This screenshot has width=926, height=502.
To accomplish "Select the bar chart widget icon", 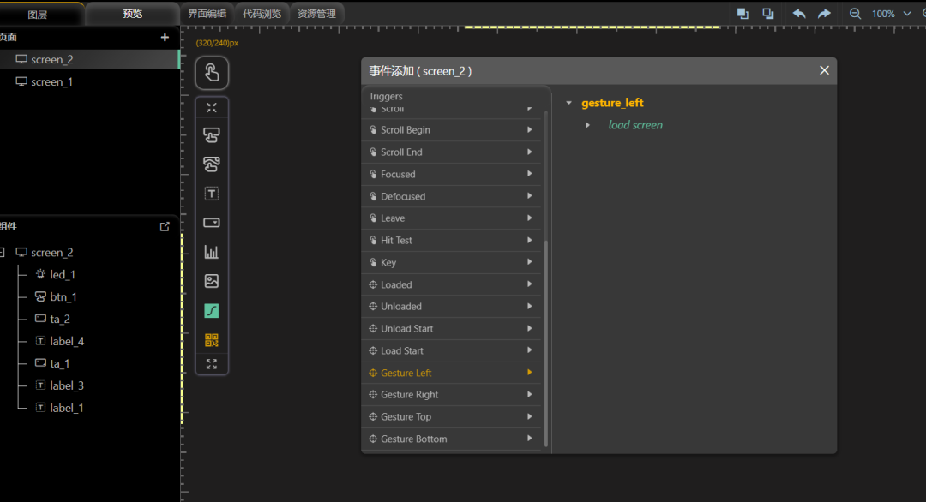I will 212,252.
